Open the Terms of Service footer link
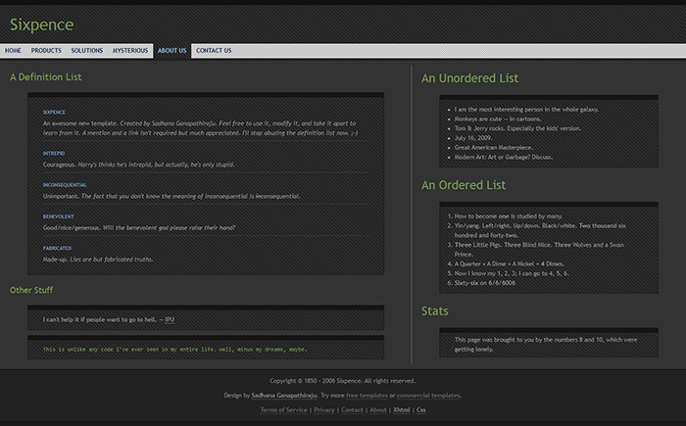Viewport: 686px width, 426px height. coord(283,409)
